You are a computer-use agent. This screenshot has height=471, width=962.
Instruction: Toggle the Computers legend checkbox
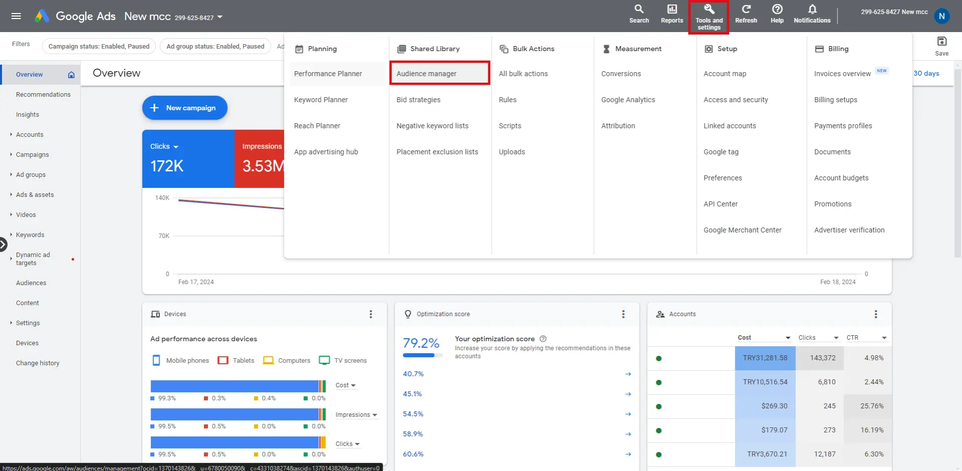point(268,360)
